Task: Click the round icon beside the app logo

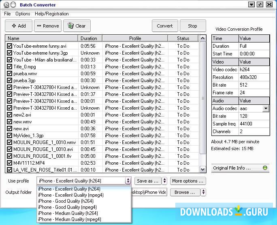Action: point(13,4)
